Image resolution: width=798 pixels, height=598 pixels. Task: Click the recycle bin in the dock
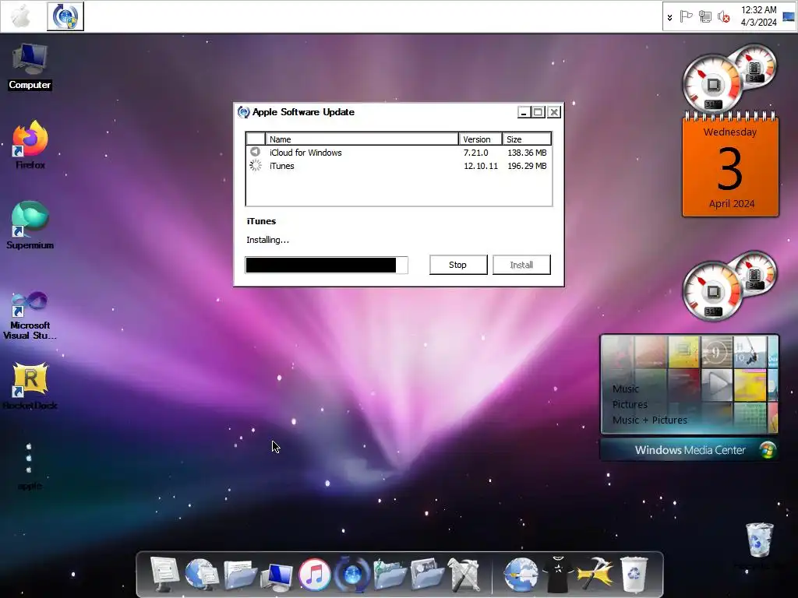point(634,575)
